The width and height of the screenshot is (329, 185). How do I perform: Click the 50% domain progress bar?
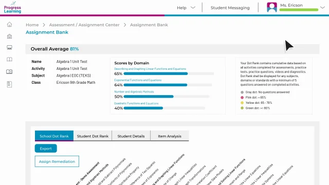tap(167, 97)
